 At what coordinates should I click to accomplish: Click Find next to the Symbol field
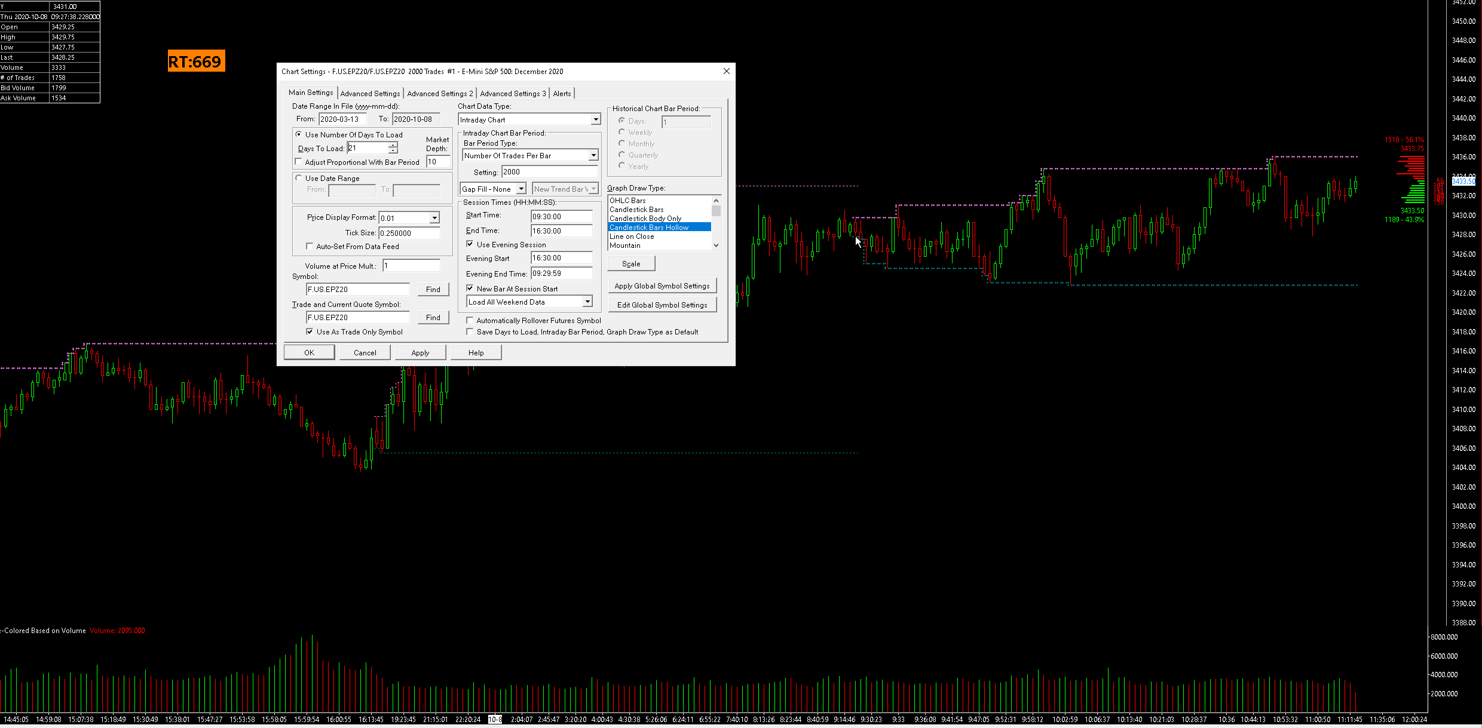coord(433,289)
